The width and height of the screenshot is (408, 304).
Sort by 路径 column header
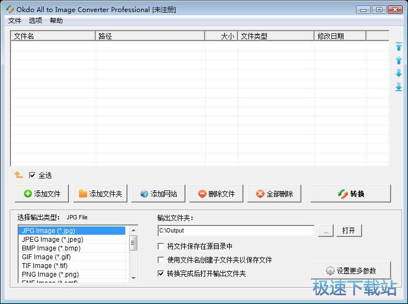click(150, 36)
